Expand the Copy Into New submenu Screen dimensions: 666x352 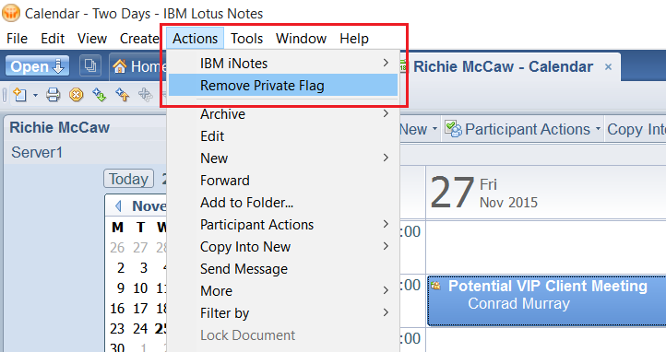(386, 246)
